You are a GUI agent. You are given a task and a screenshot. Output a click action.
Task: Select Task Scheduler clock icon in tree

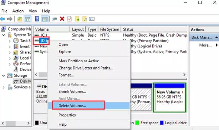[16, 41]
